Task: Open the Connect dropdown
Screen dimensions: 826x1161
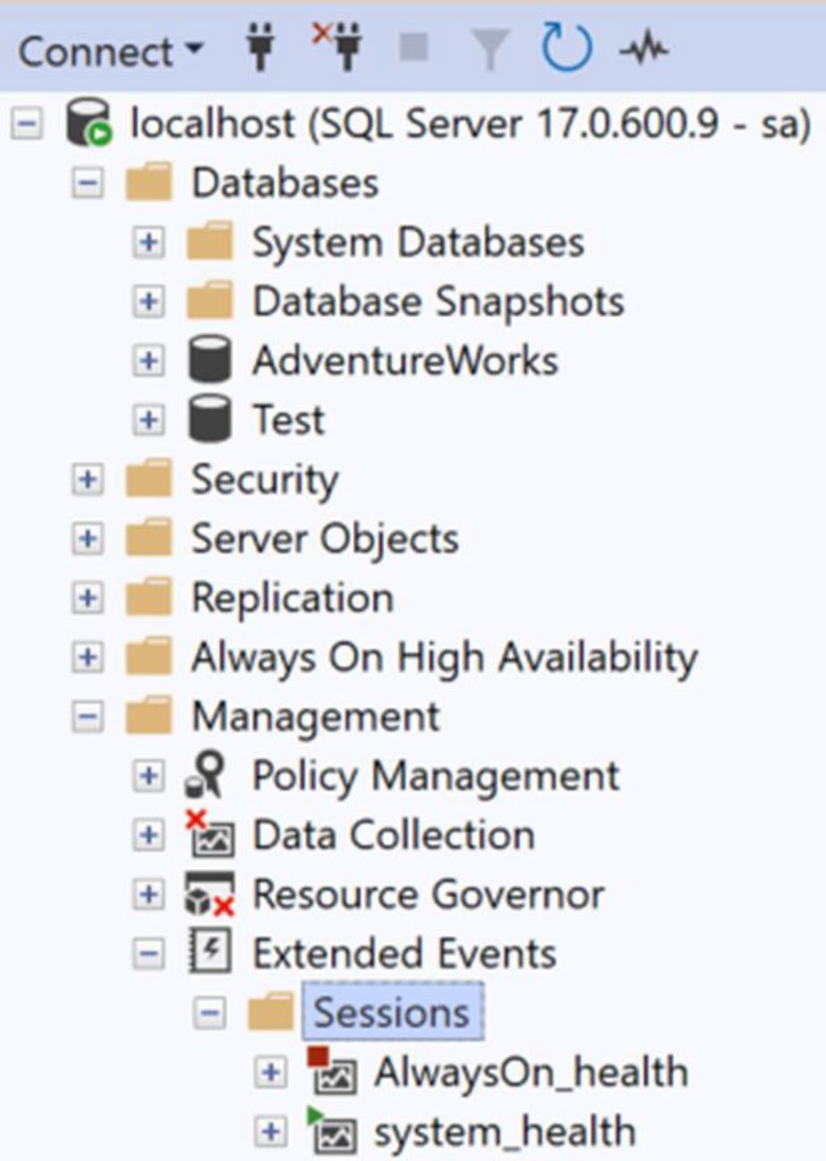Action: (111, 51)
